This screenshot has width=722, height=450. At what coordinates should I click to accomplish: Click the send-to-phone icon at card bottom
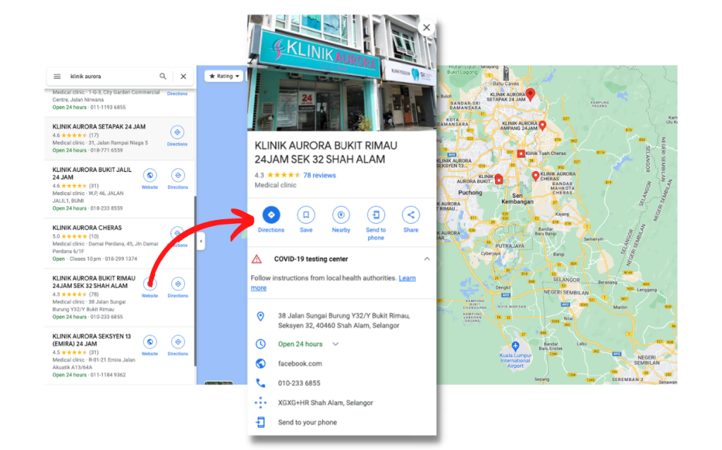pyautogui.click(x=261, y=423)
